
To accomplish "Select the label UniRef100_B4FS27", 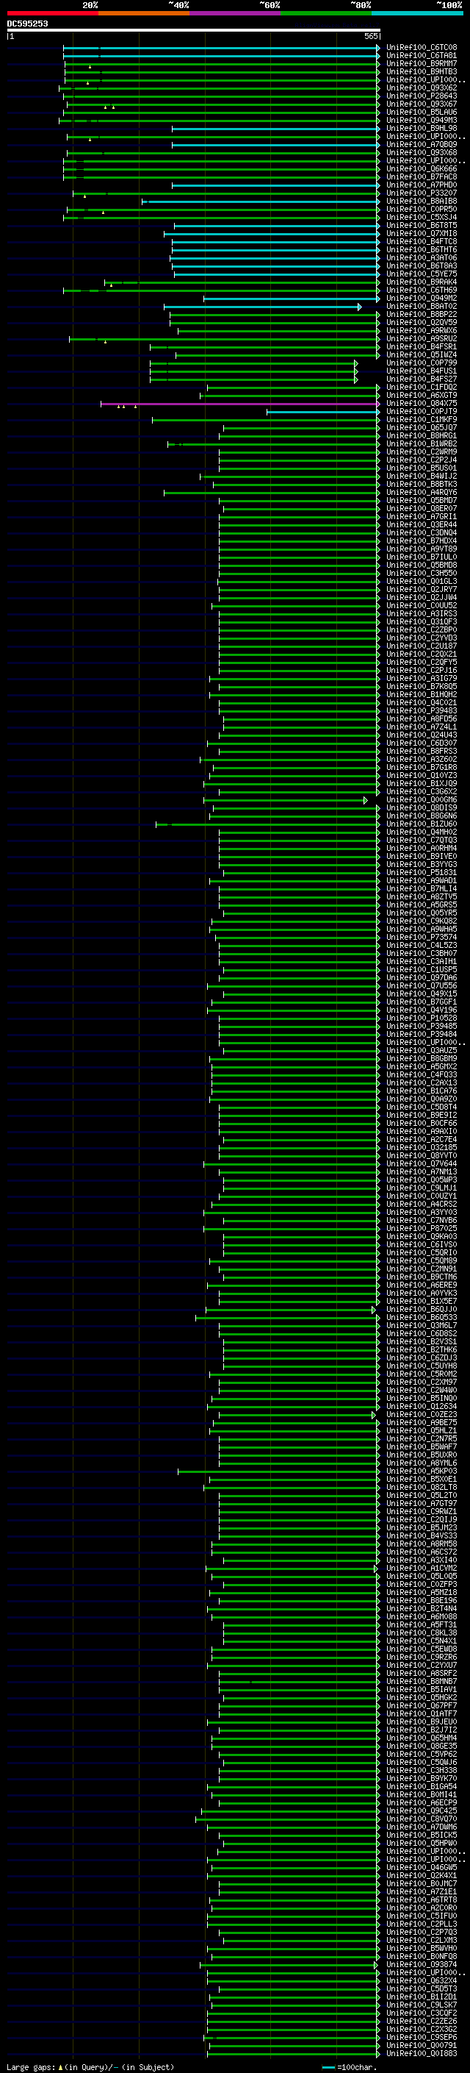I will [422, 379].
